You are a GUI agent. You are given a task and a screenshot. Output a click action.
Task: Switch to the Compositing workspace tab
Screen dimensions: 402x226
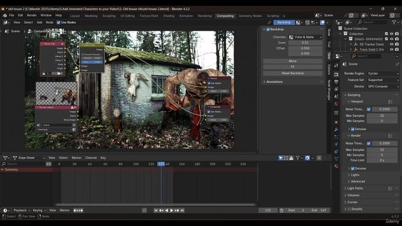225,16
